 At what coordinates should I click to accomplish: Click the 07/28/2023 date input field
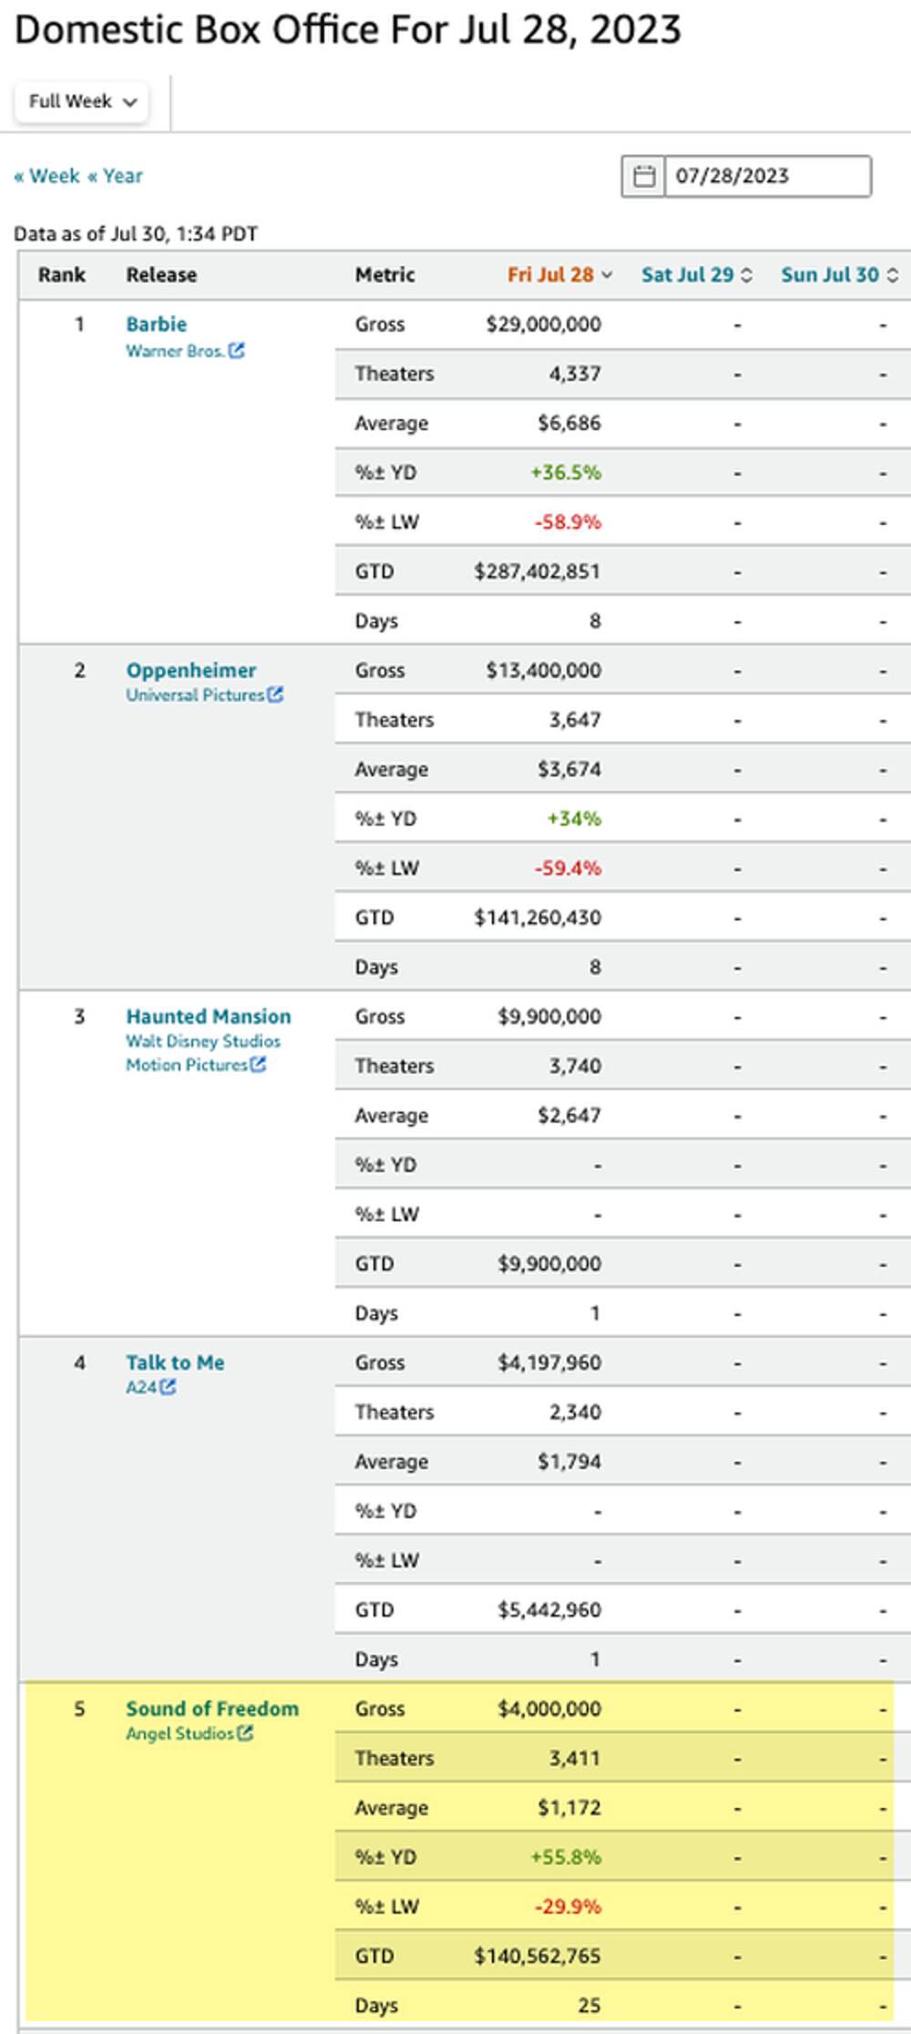pyautogui.click(x=767, y=176)
